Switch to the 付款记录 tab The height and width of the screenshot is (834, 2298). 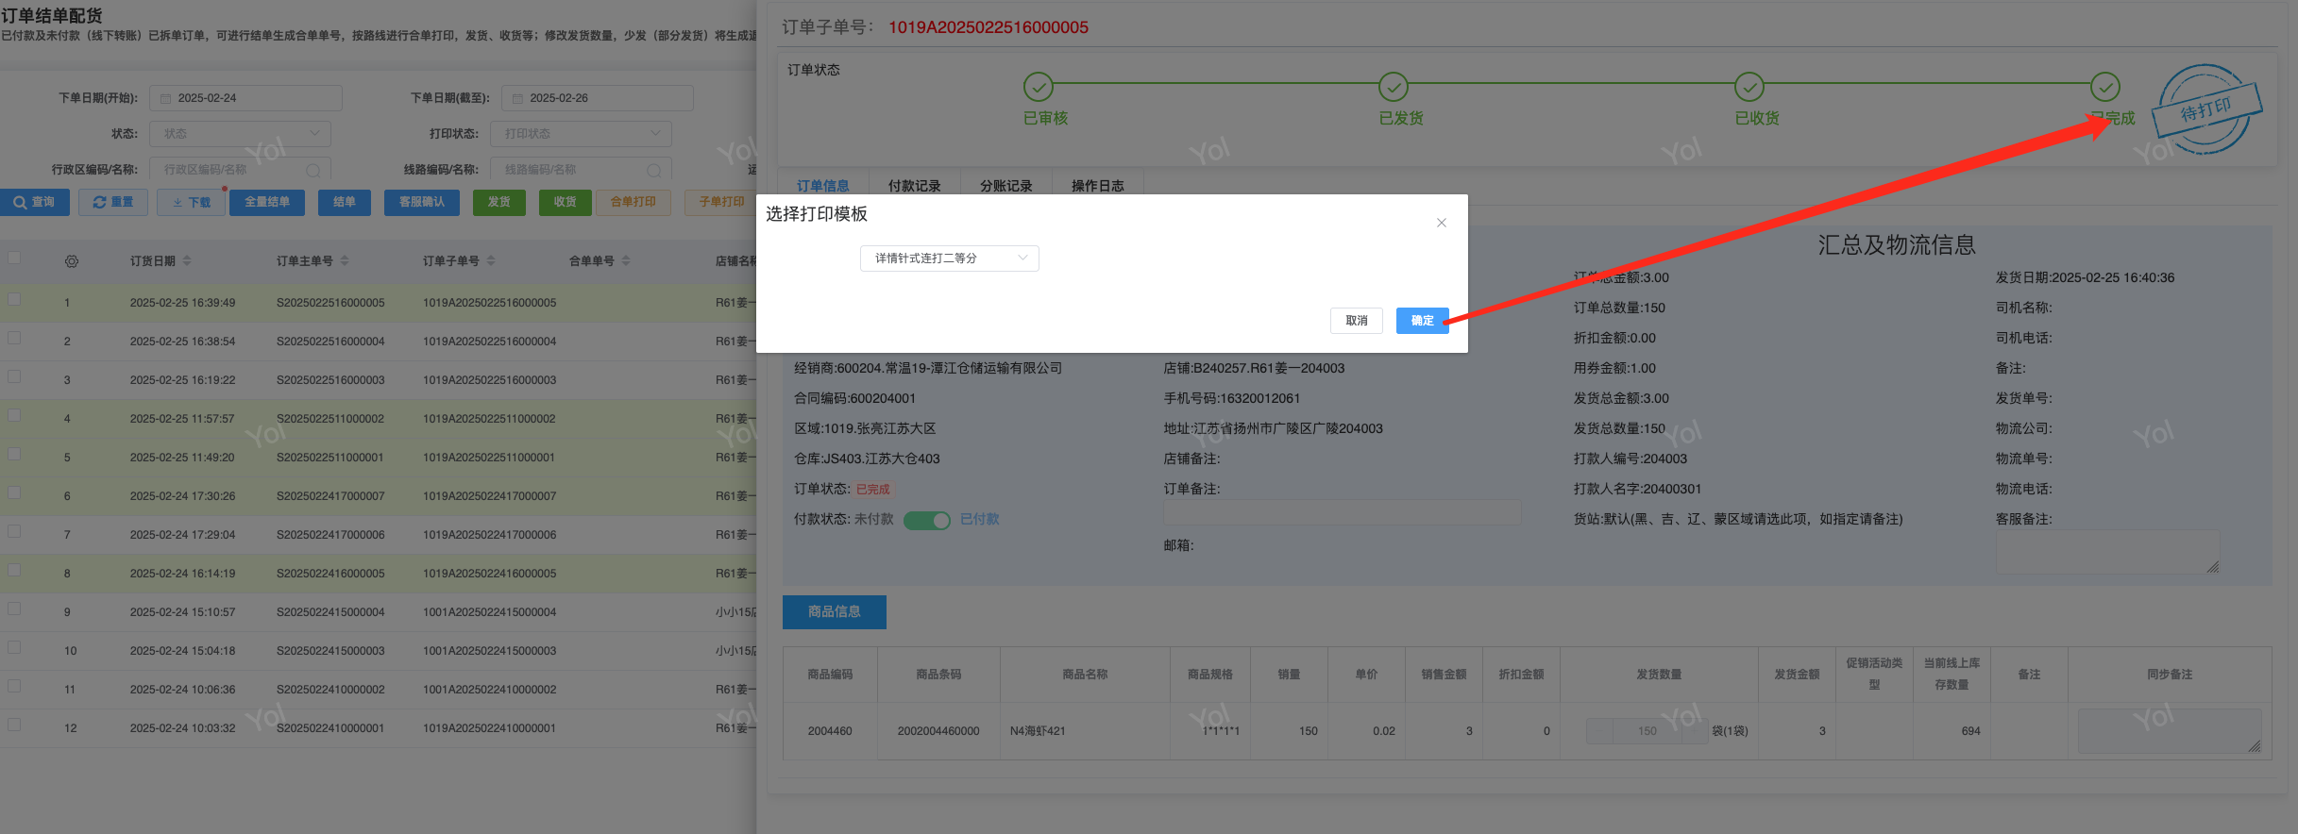(914, 186)
